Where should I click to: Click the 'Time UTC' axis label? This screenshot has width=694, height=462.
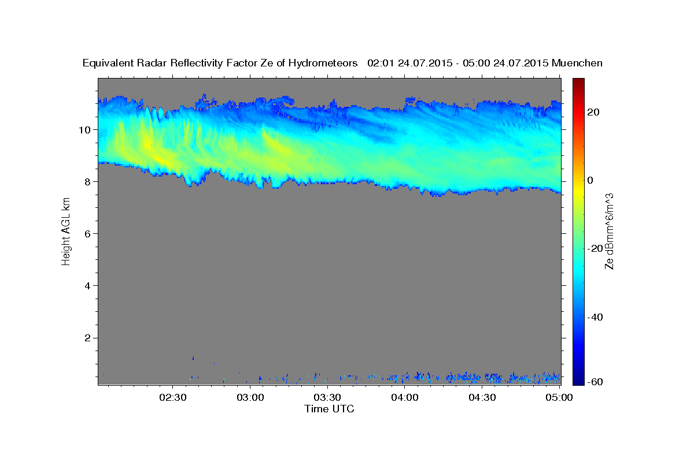(329, 409)
